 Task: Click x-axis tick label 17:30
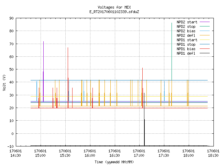[164, 155]
